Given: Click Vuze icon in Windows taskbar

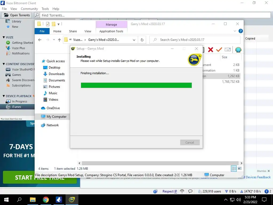Looking at the screenshot, I should click(x=59, y=200).
